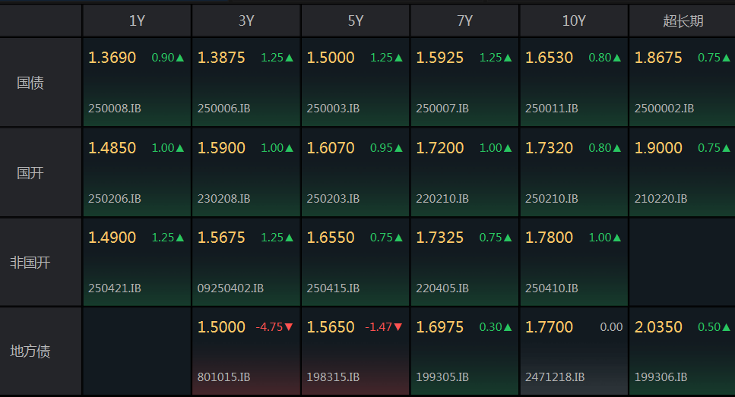The height and width of the screenshot is (397, 735).
Task: Click the 国债 row label
Action: pos(30,83)
